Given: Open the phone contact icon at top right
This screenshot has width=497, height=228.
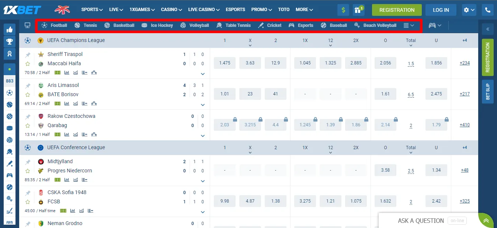Looking at the screenshot, I should [487, 10].
